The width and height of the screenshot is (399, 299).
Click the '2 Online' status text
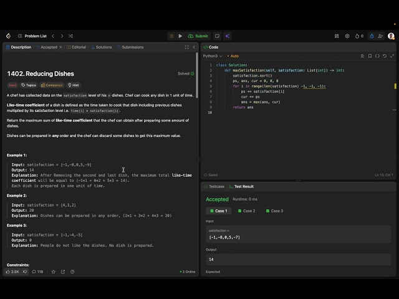188,272
